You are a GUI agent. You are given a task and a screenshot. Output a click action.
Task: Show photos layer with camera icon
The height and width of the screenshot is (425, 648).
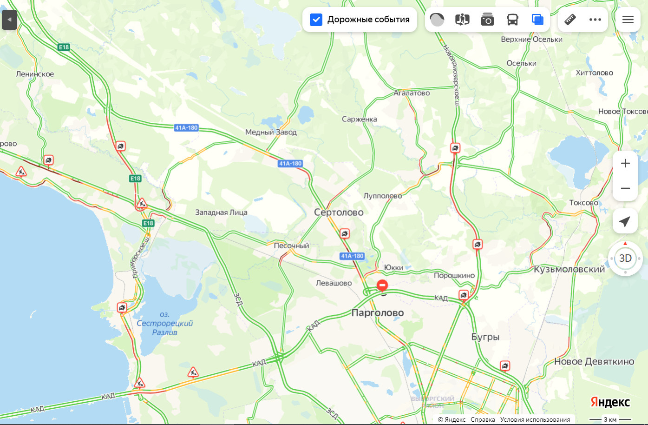(x=487, y=20)
